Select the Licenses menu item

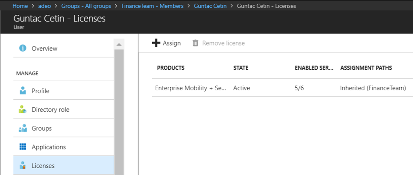pos(64,165)
